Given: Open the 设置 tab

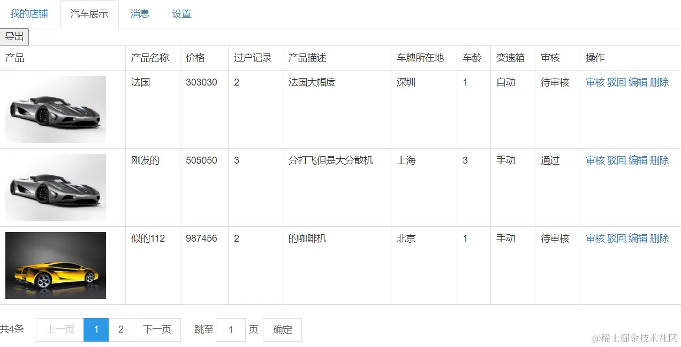Looking at the screenshot, I should click(x=181, y=13).
